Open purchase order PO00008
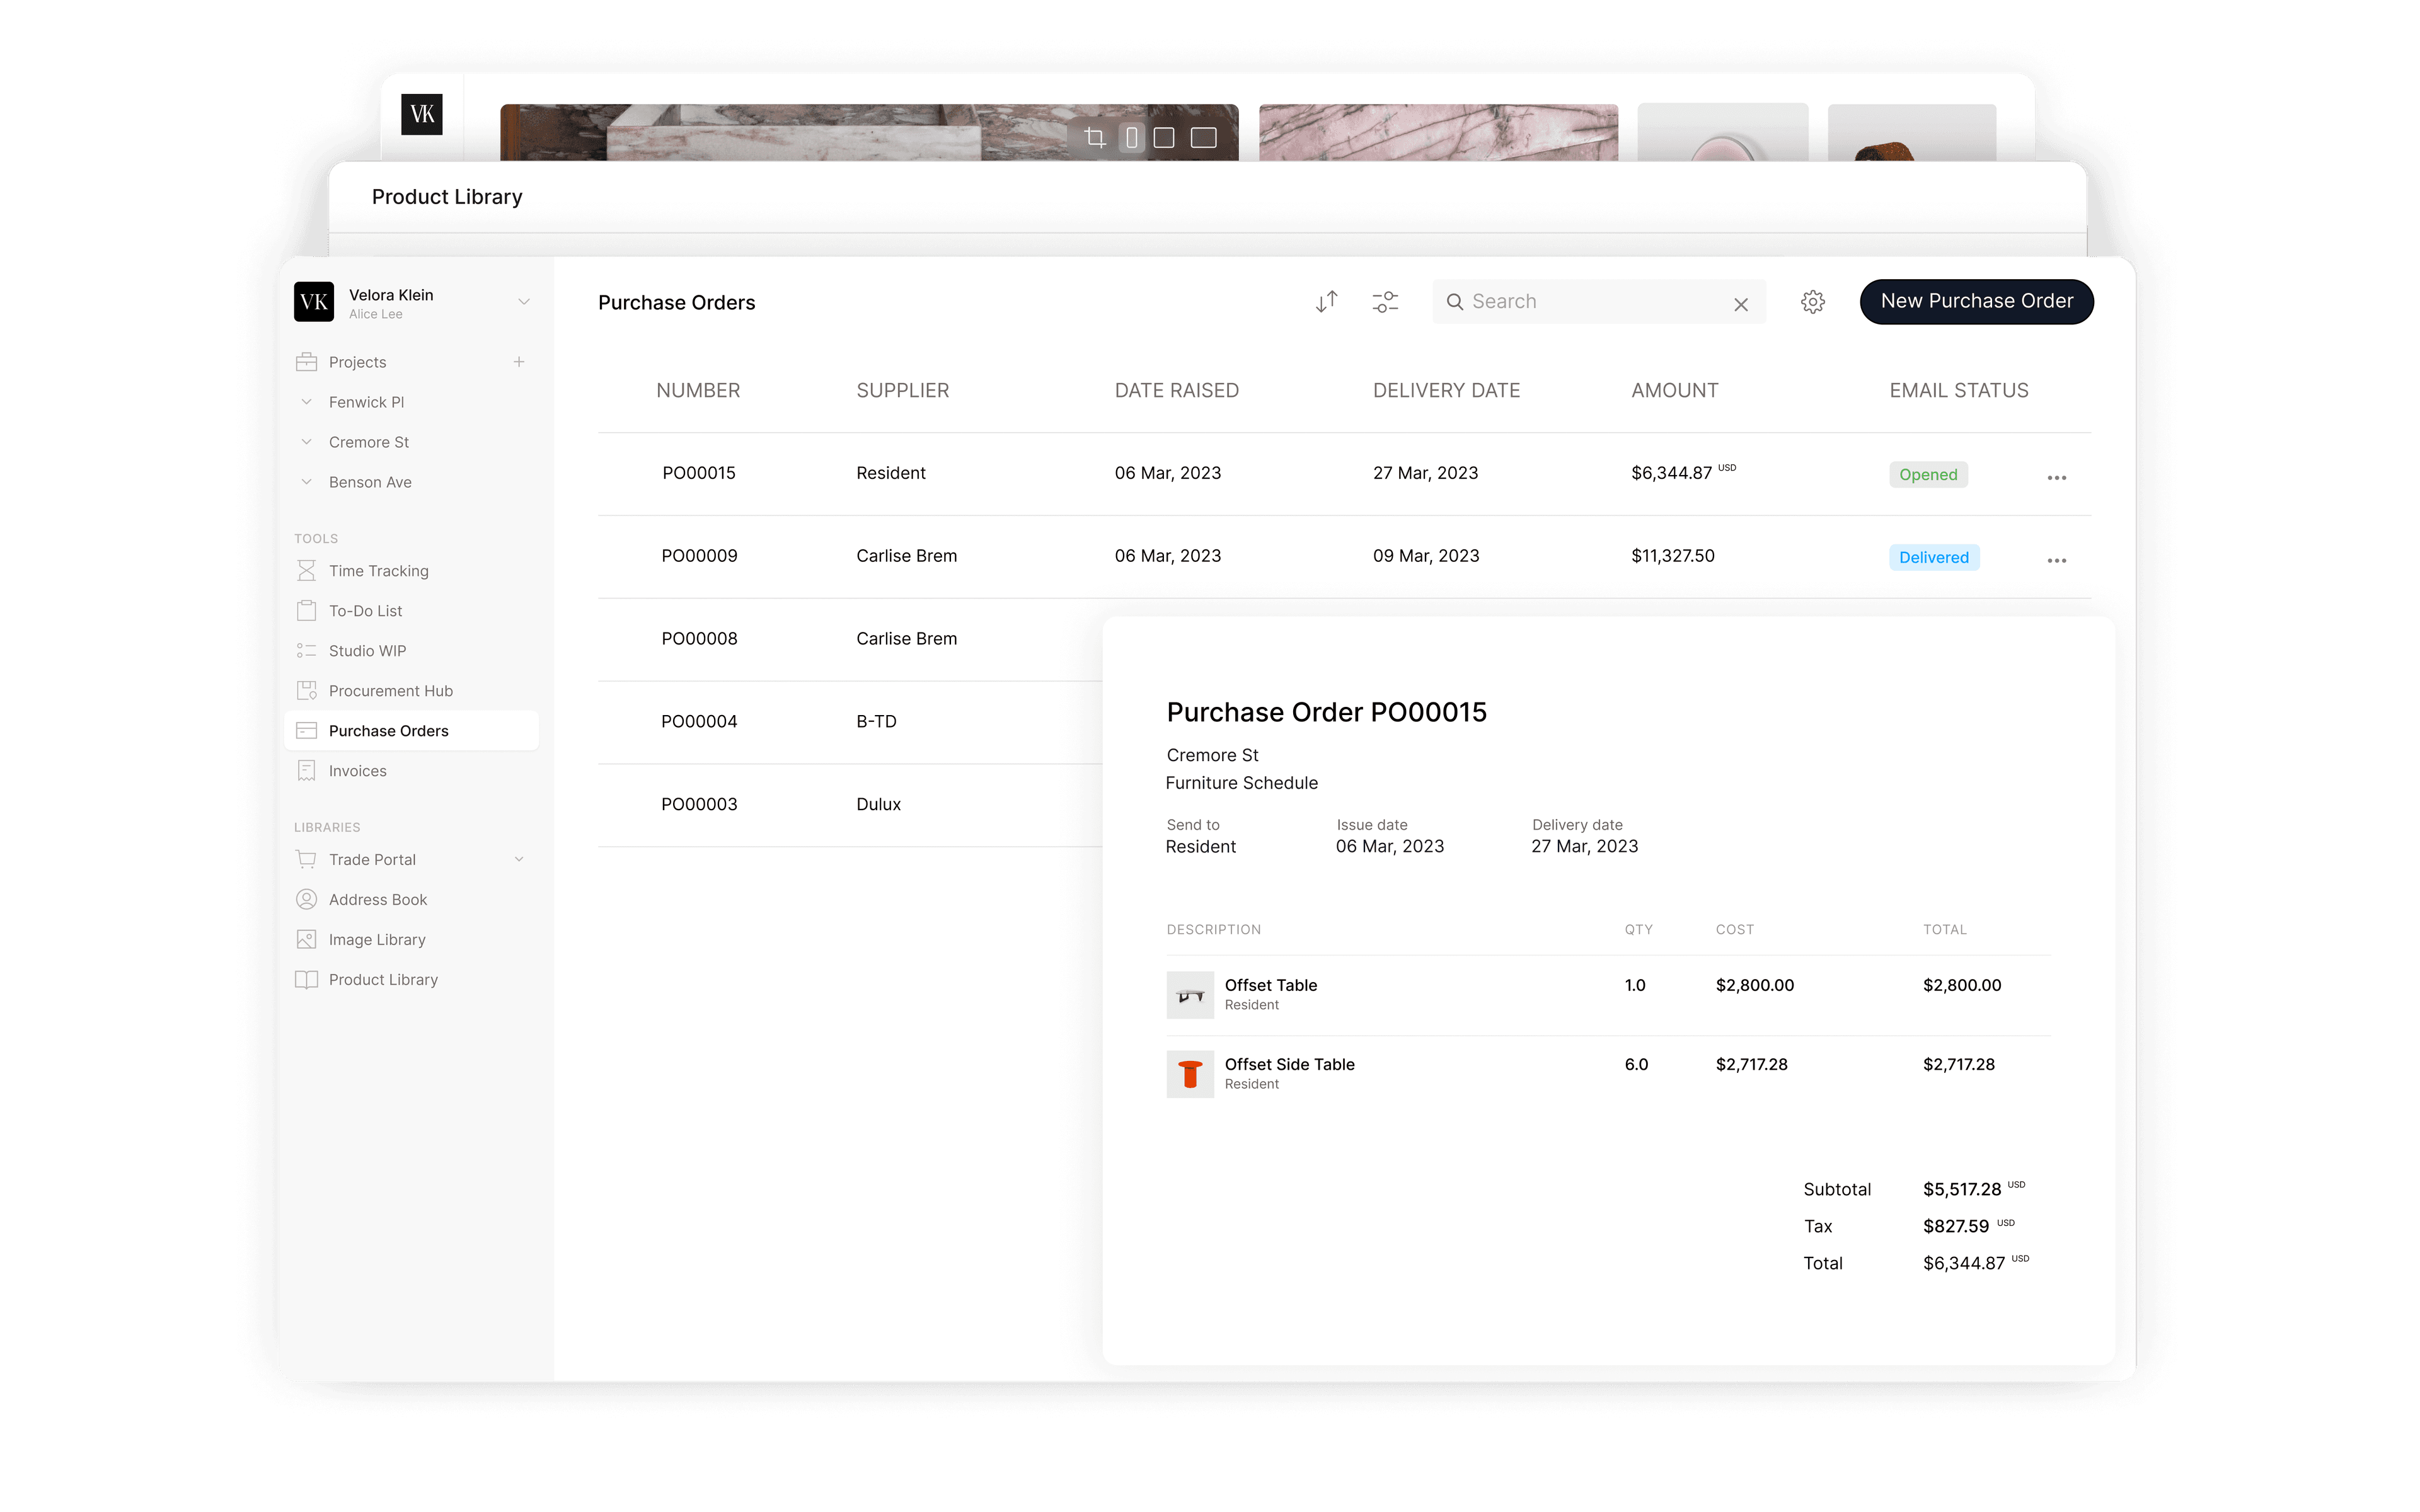Viewport: 2420px width, 1512px height. pos(698,640)
